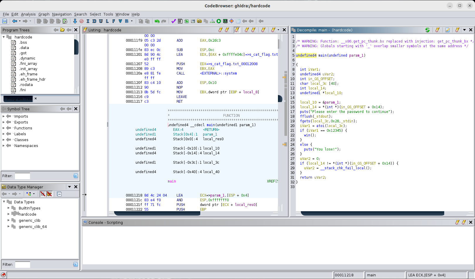475x279 pixels.
Task: Expand the Namespaces node in Symbol Tree
Action: 4,146
